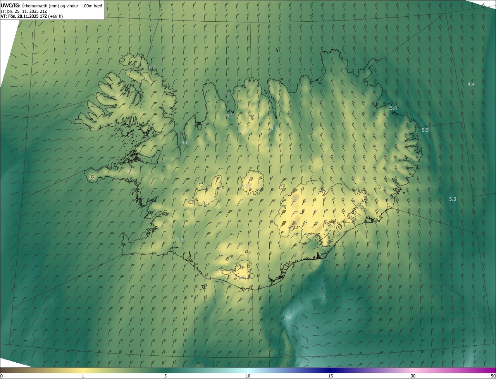Viewport: 496px width, 379px height.
Task: Click the '50' tick on the color scale
Action: (x=493, y=376)
